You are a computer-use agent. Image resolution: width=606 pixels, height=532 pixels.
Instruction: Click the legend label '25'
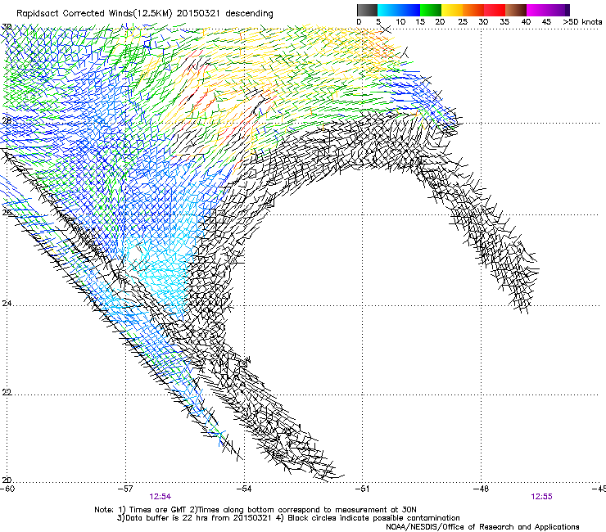tap(463, 22)
